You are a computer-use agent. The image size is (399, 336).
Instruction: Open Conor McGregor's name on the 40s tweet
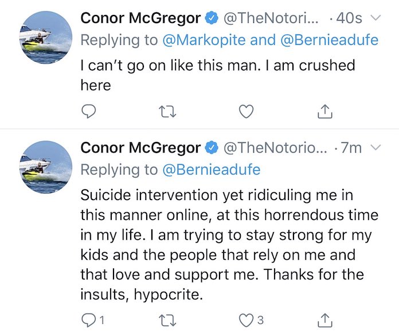(x=140, y=18)
